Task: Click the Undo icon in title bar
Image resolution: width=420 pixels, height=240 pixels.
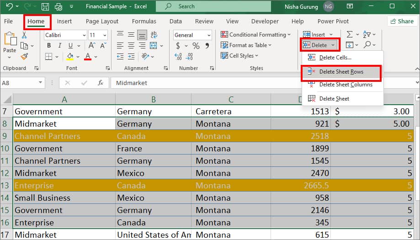Action: click(10, 6)
